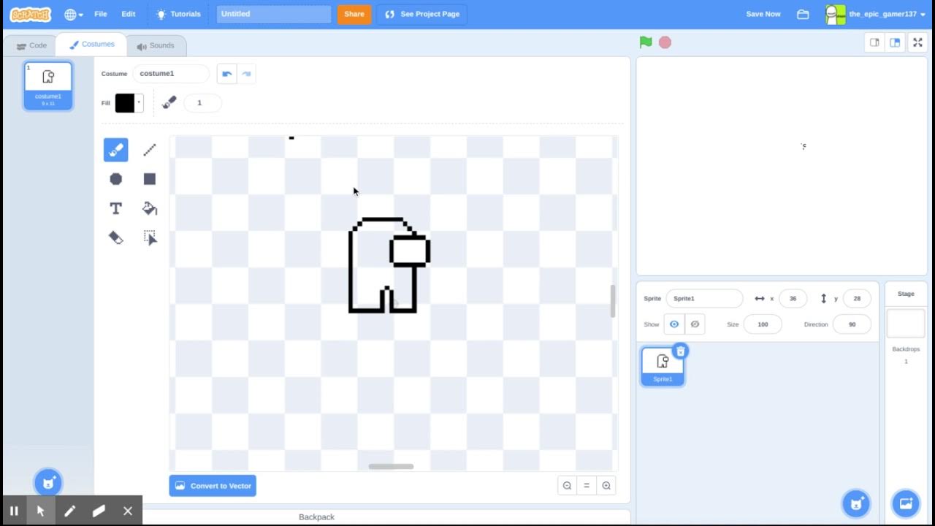Open the_epic_gamer137 account menu
This screenshot has height=526, width=935.
[x=876, y=14]
